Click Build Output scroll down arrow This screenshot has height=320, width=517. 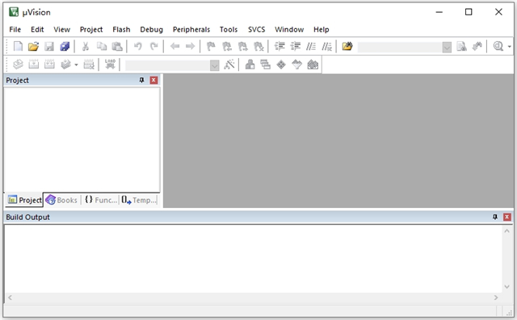[506, 287]
